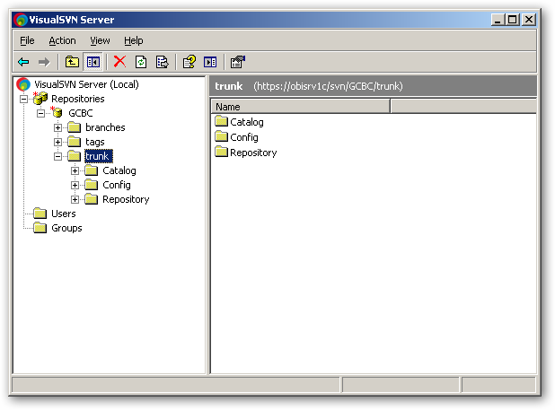Image resolution: width=555 pixels, height=410 pixels.
Task: Open the File menu
Action: point(27,40)
